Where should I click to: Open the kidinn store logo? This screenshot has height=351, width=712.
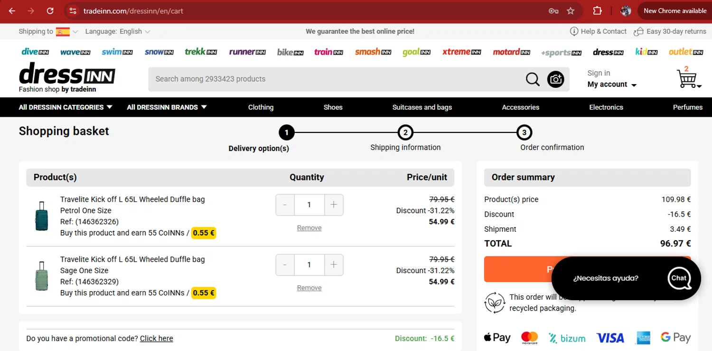coord(646,52)
